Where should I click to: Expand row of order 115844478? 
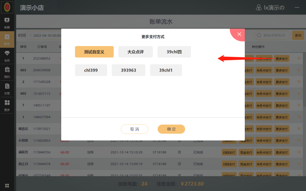point(299,164)
